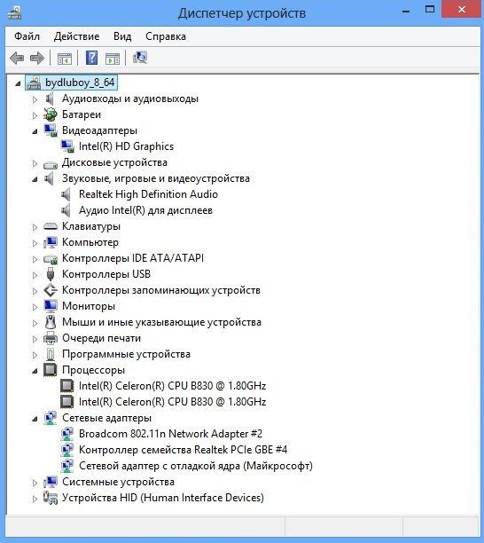
Task: Click the USB plug icon beside Контроллеры USB
Action: click(x=51, y=274)
